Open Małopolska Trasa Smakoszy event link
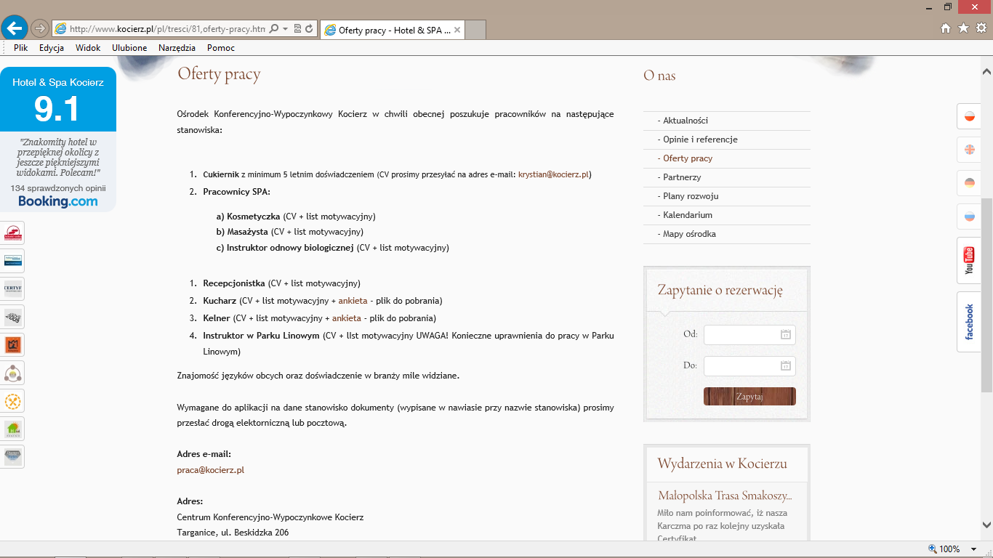Image resolution: width=993 pixels, height=558 pixels. (725, 496)
